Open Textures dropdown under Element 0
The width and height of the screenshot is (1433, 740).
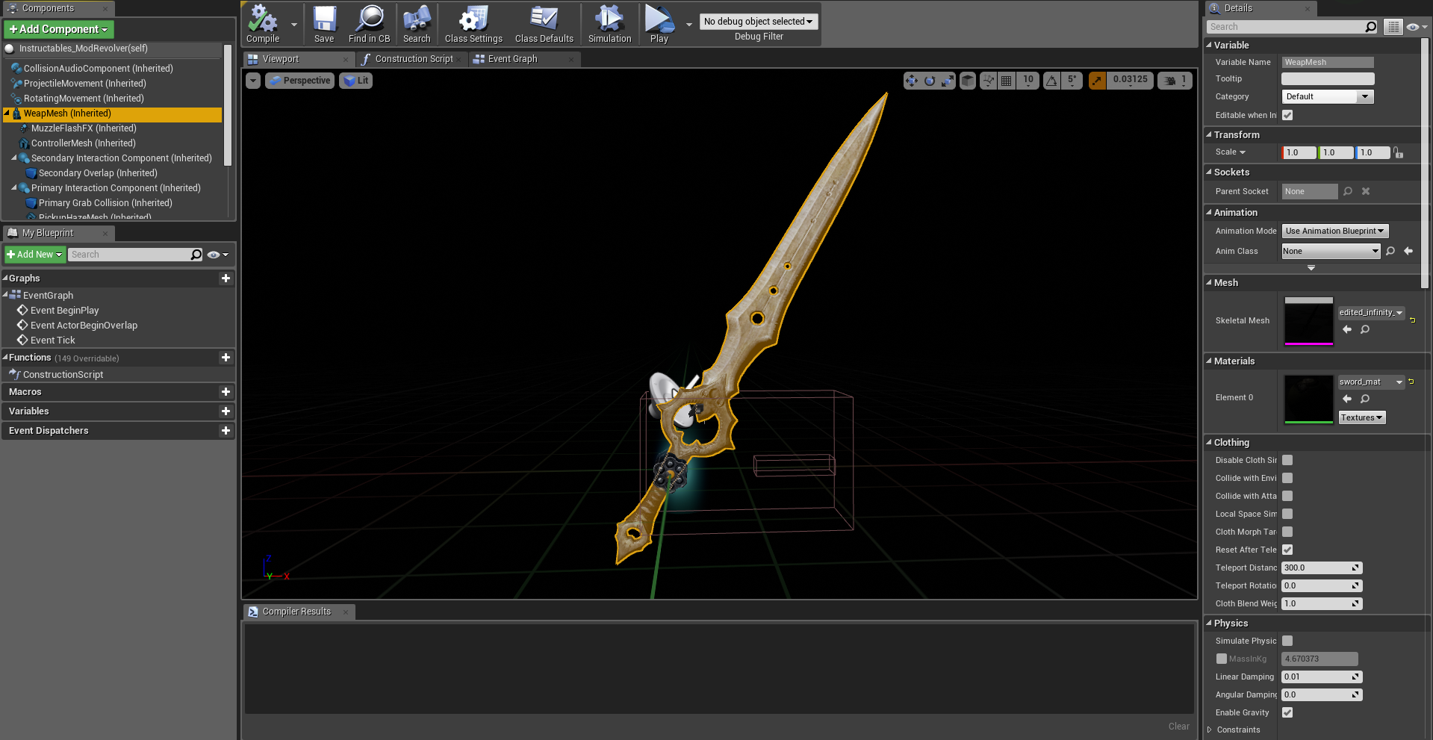pyautogui.click(x=1362, y=417)
